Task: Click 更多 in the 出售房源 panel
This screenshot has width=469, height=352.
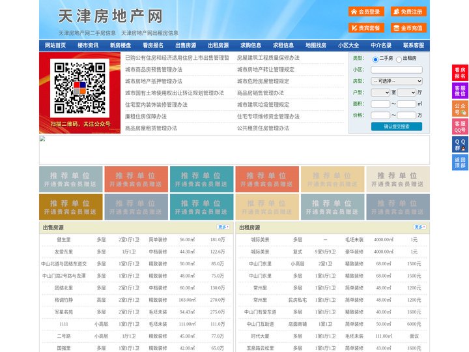Action: tap(223, 227)
